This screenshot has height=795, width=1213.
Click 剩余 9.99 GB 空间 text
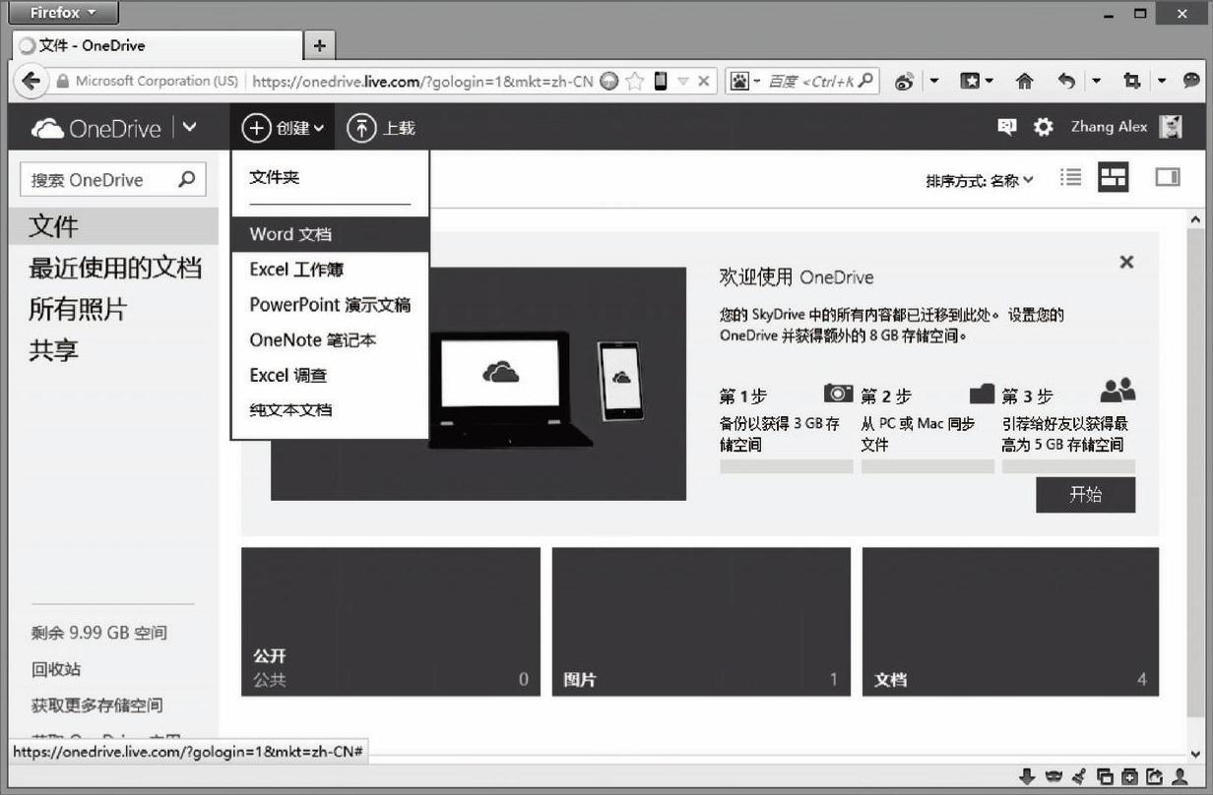(x=99, y=633)
